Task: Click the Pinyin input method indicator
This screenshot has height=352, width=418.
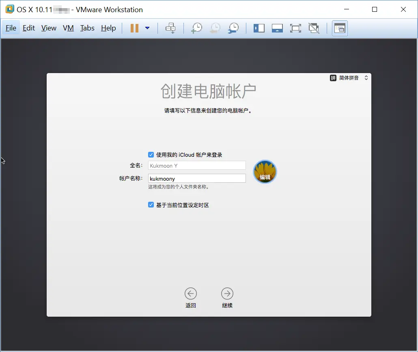Action: pyautogui.click(x=333, y=78)
